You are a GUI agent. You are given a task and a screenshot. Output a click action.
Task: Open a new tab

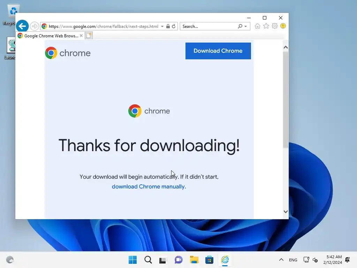pos(89,36)
